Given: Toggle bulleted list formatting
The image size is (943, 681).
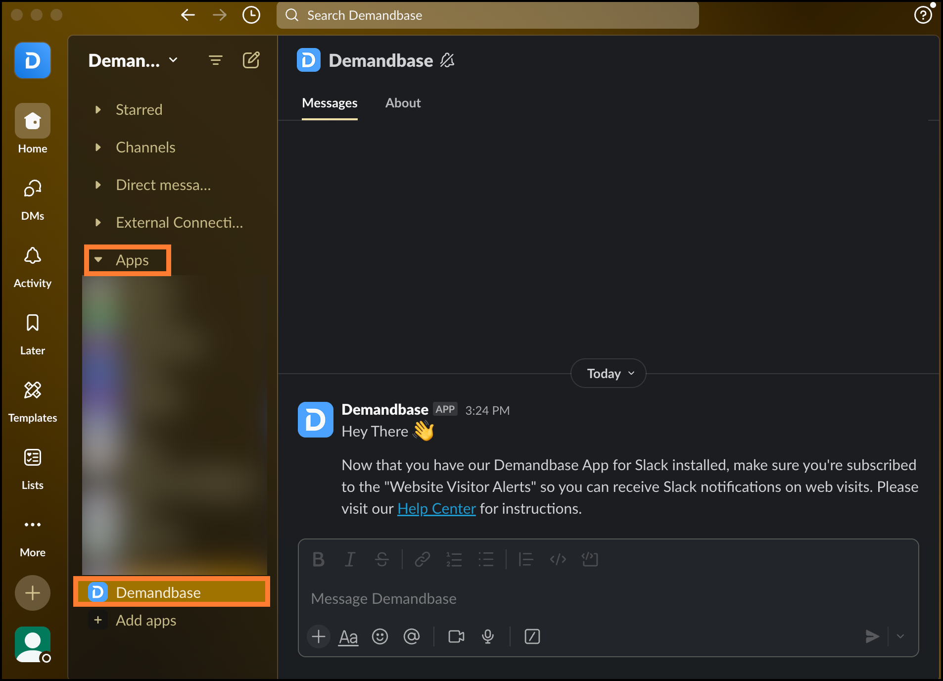Looking at the screenshot, I should click(x=486, y=559).
